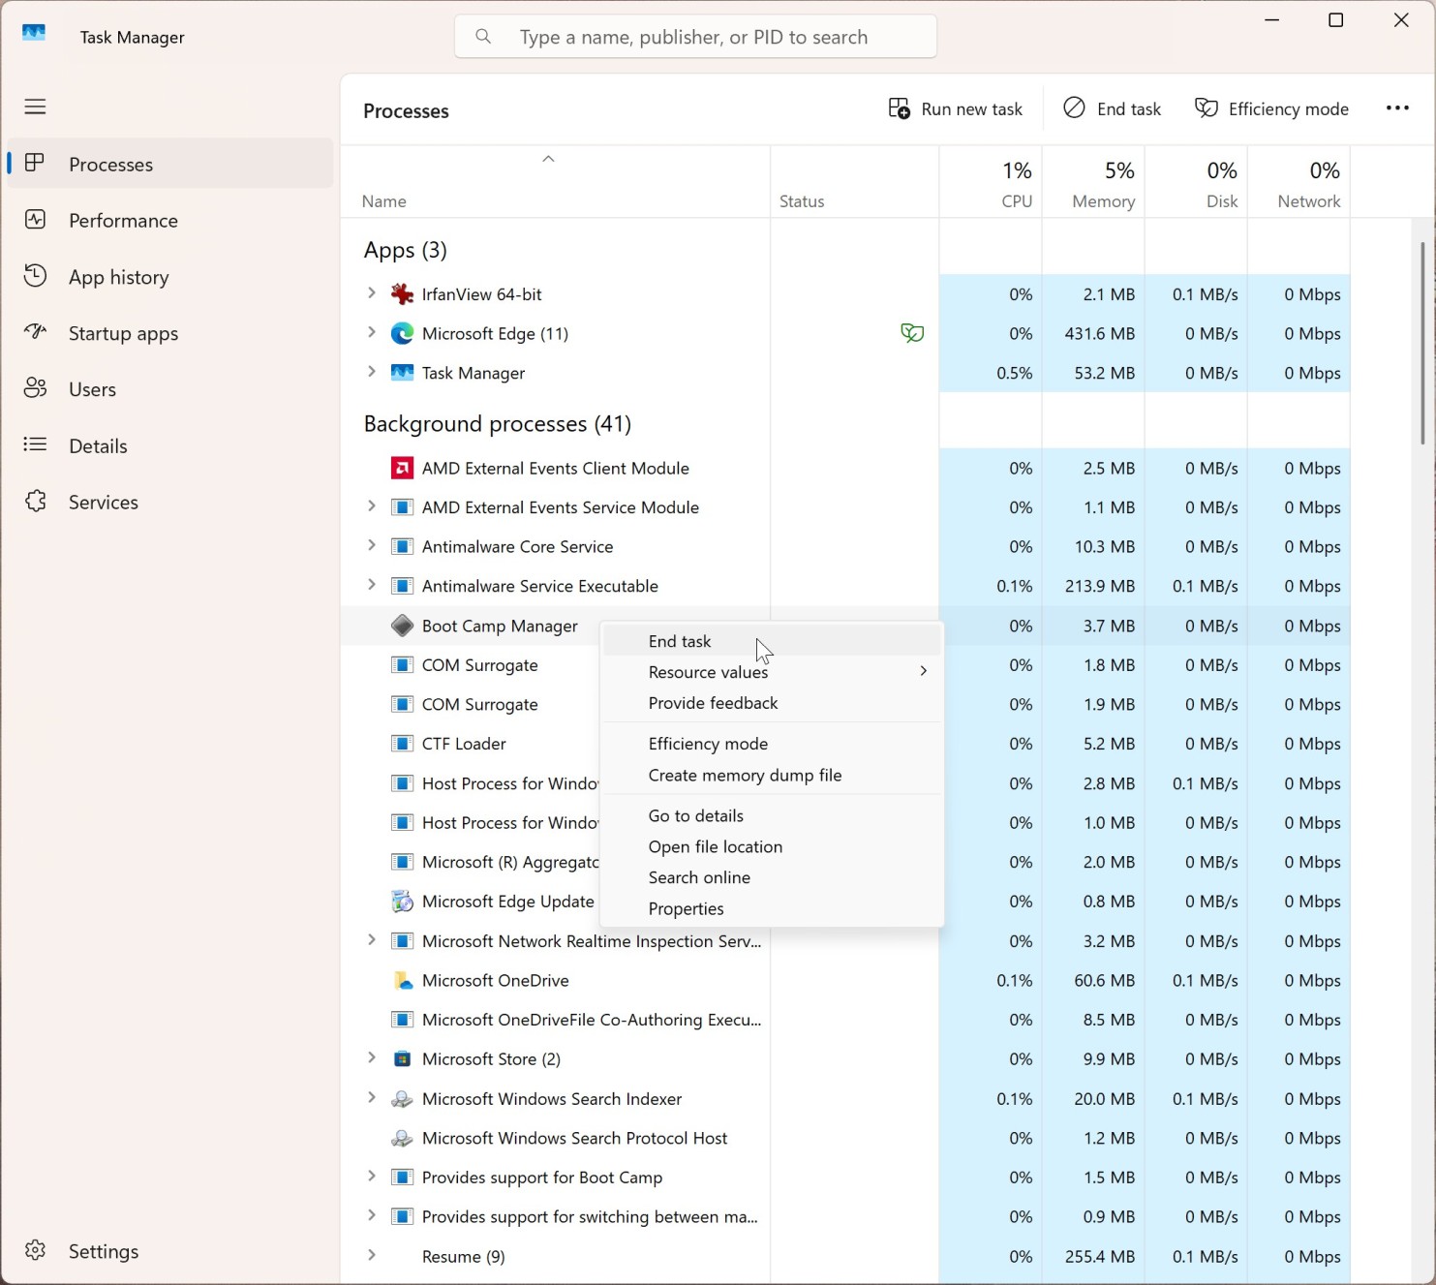Click the CTF Loader process icon
This screenshot has width=1436, height=1285.
pyautogui.click(x=402, y=744)
